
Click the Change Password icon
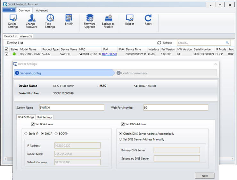[31, 21]
